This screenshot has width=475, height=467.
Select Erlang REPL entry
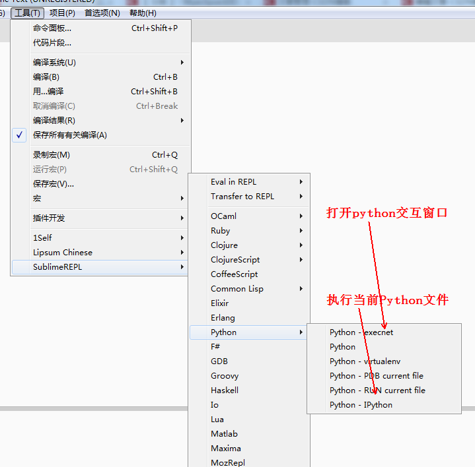click(249, 317)
